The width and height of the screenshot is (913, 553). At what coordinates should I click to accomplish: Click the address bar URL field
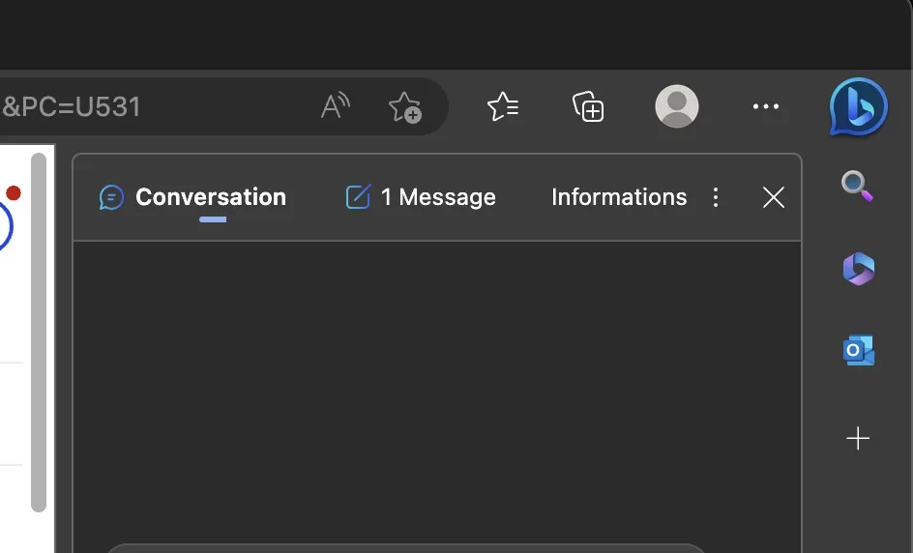coord(145,106)
